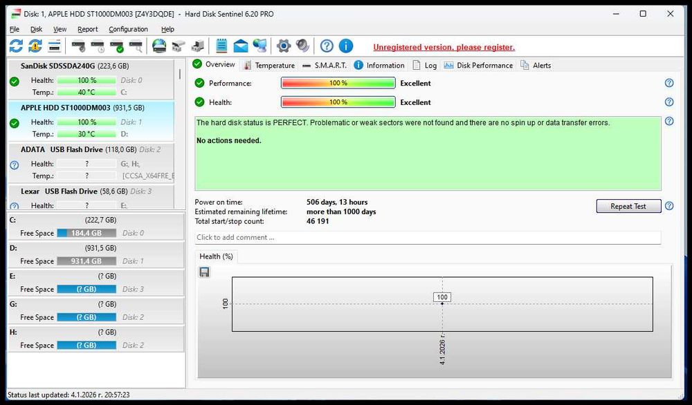This screenshot has height=405, width=692.
Task: Open the Configuration menu
Action: click(x=129, y=29)
